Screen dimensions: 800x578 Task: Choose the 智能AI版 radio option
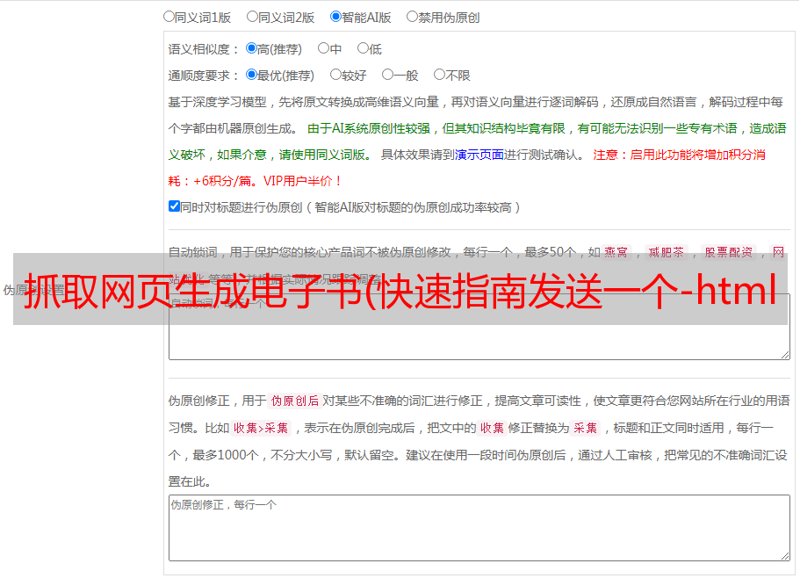(x=335, y=17)
